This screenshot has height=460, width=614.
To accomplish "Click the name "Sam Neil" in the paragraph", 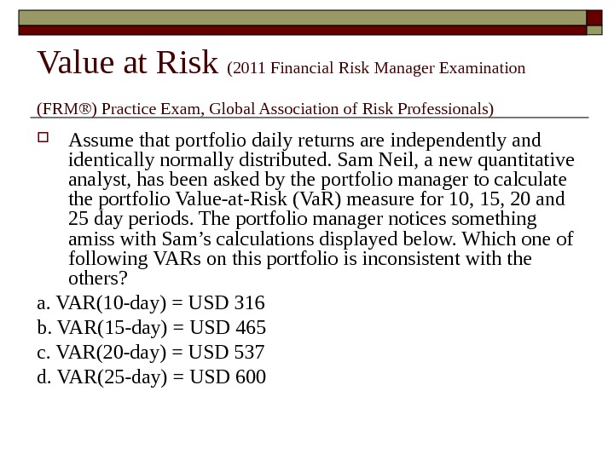I will point(412,159).
